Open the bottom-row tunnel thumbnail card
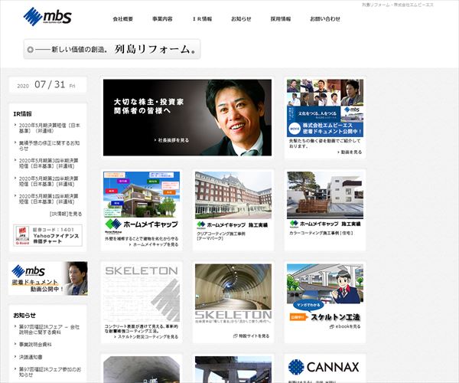Viewport: 459px width, 383px height. [142, 369]
